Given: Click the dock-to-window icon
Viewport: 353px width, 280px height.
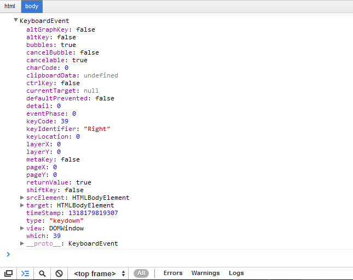Looking at the screenshot, I should (8, 273).
